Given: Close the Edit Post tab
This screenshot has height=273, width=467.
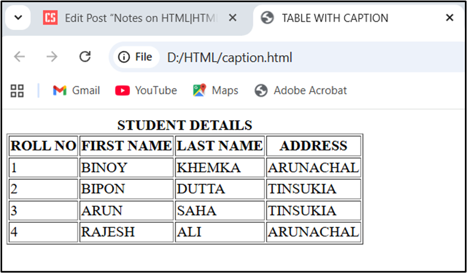Looking at the screenshot, I should pos(232,18).
